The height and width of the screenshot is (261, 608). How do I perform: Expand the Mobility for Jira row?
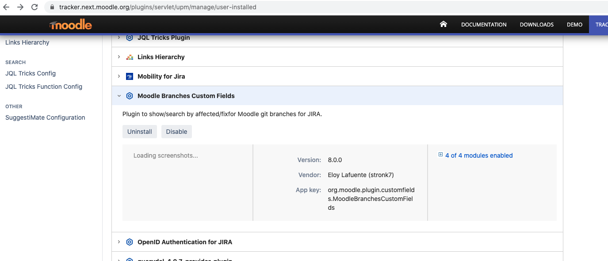(x=119, y=76)
